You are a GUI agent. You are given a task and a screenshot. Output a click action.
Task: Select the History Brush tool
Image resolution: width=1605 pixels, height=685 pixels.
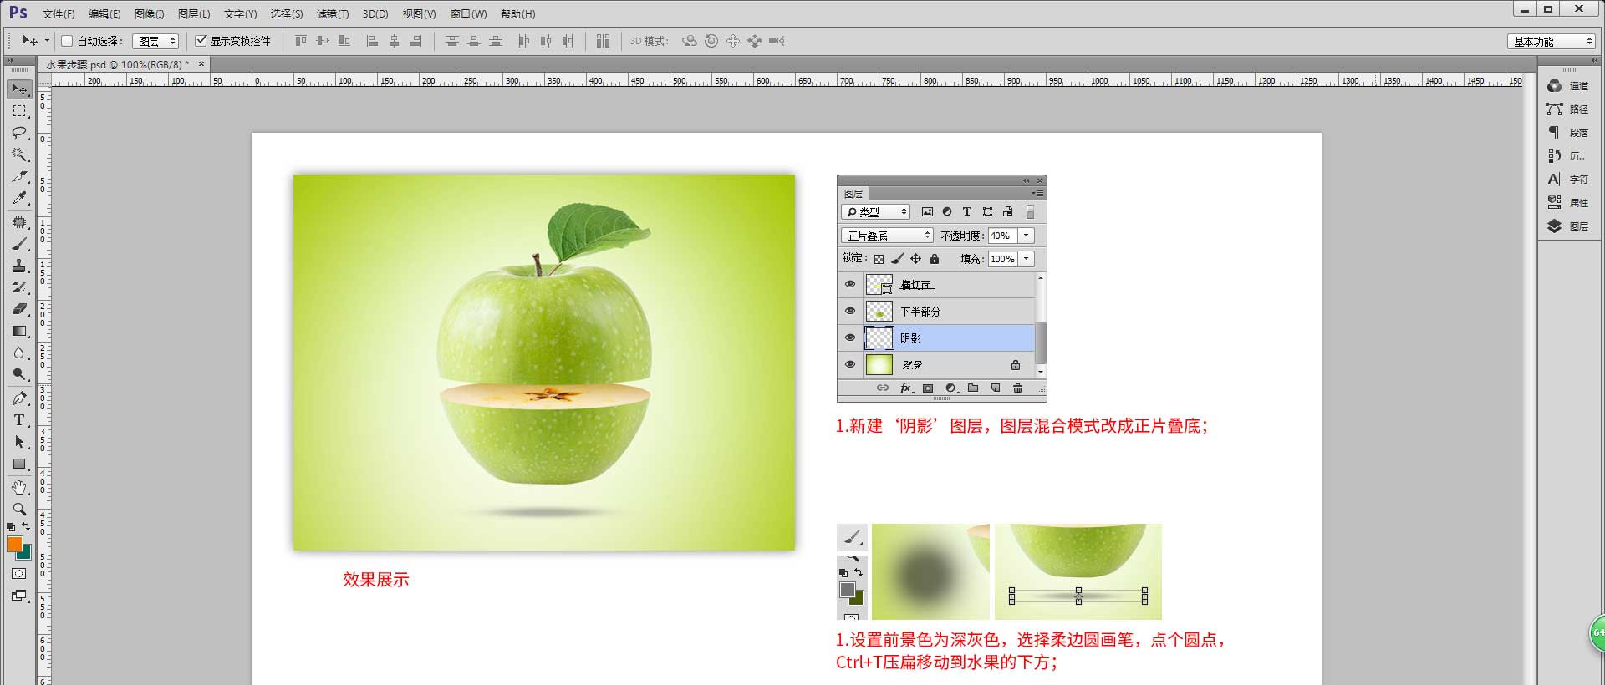(19, 287)
